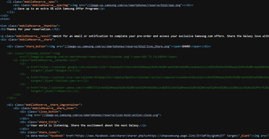This screenshot has height=139, width=269.
Task: Click the outlook.live.com href URL
Action: (155, 77)
